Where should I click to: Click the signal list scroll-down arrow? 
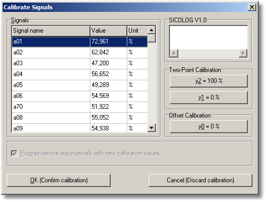[152, 128]
